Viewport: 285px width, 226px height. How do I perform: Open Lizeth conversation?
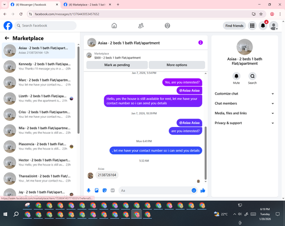click(38, 98)
